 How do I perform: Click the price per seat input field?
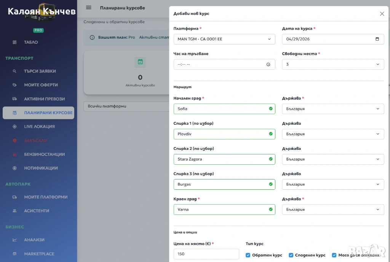tap(206, 254)
